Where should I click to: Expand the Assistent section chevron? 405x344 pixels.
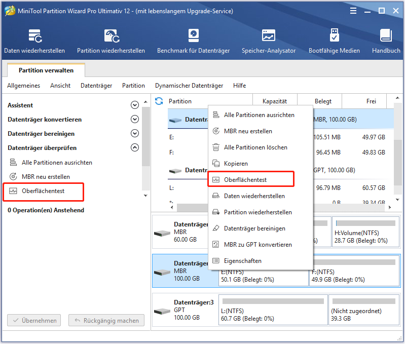coord(135,105)
